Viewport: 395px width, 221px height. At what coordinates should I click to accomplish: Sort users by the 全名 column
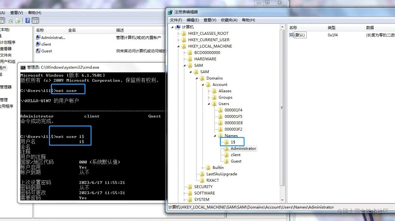(90, 30)
